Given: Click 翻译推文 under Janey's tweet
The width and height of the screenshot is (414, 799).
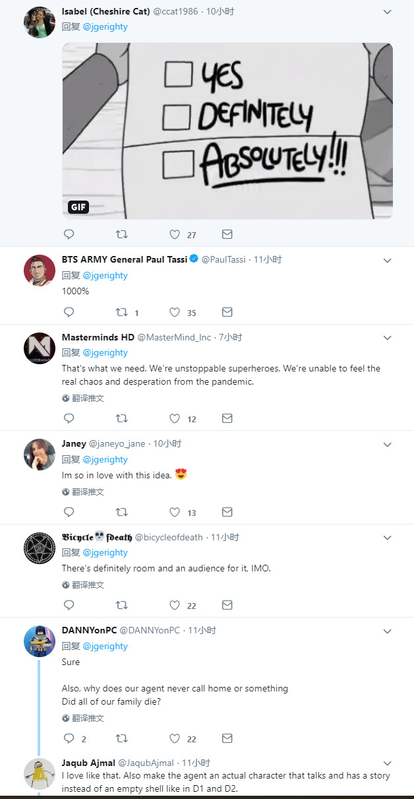Looking at the screenshot, I should pyautogui.click(x=83, y=492).
